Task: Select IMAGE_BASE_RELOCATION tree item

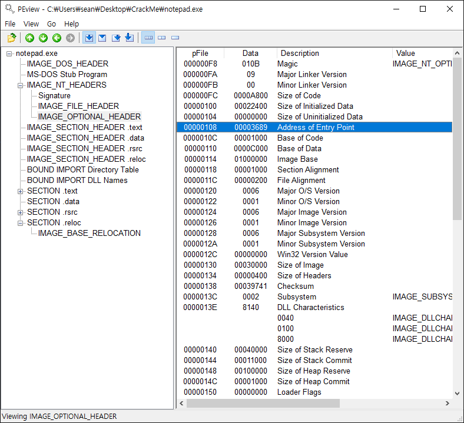Action: coord(90,233)
